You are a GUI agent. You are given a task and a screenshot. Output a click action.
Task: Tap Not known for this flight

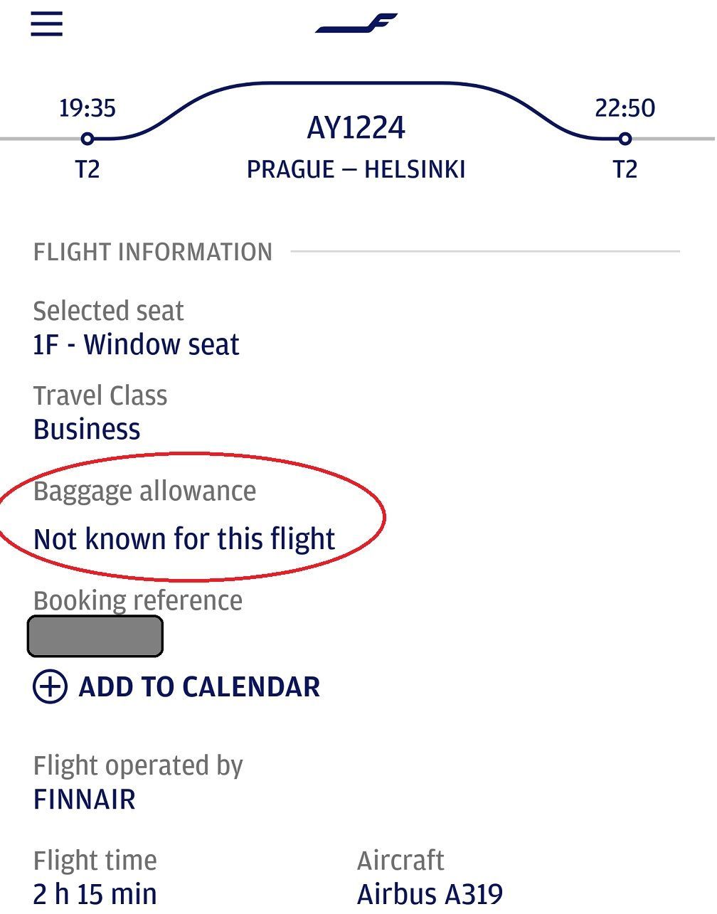pyautogui.click(x=184, y=539)
